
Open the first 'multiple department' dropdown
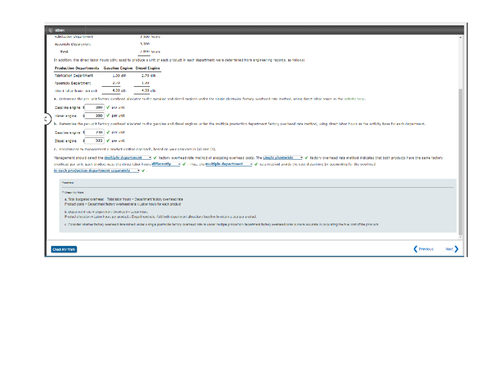(128, 157)
